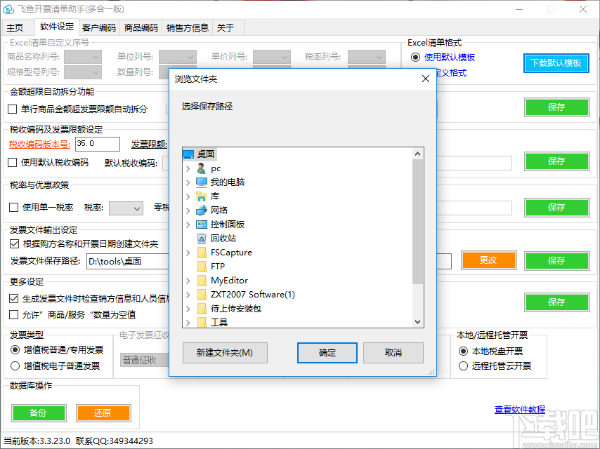This screenshot has width=600, height=449.
Task: Open the 销售方信息 tab
Action: pyautogui.click(x=186, y=27)
